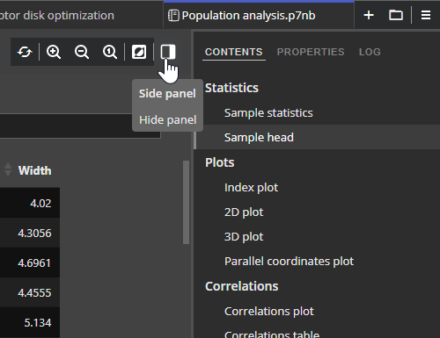
Task: Go to the Correlations section heading
Action: pyautogui.click(x=242, y=286)
